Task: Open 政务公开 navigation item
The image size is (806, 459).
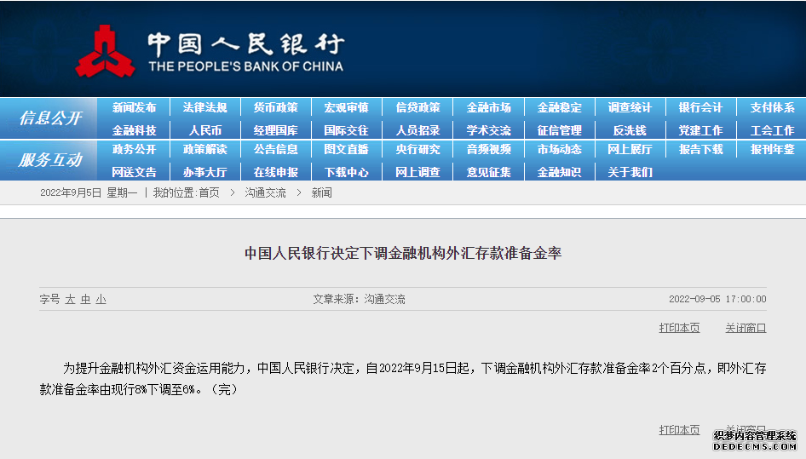Action: tap(134, 149)
